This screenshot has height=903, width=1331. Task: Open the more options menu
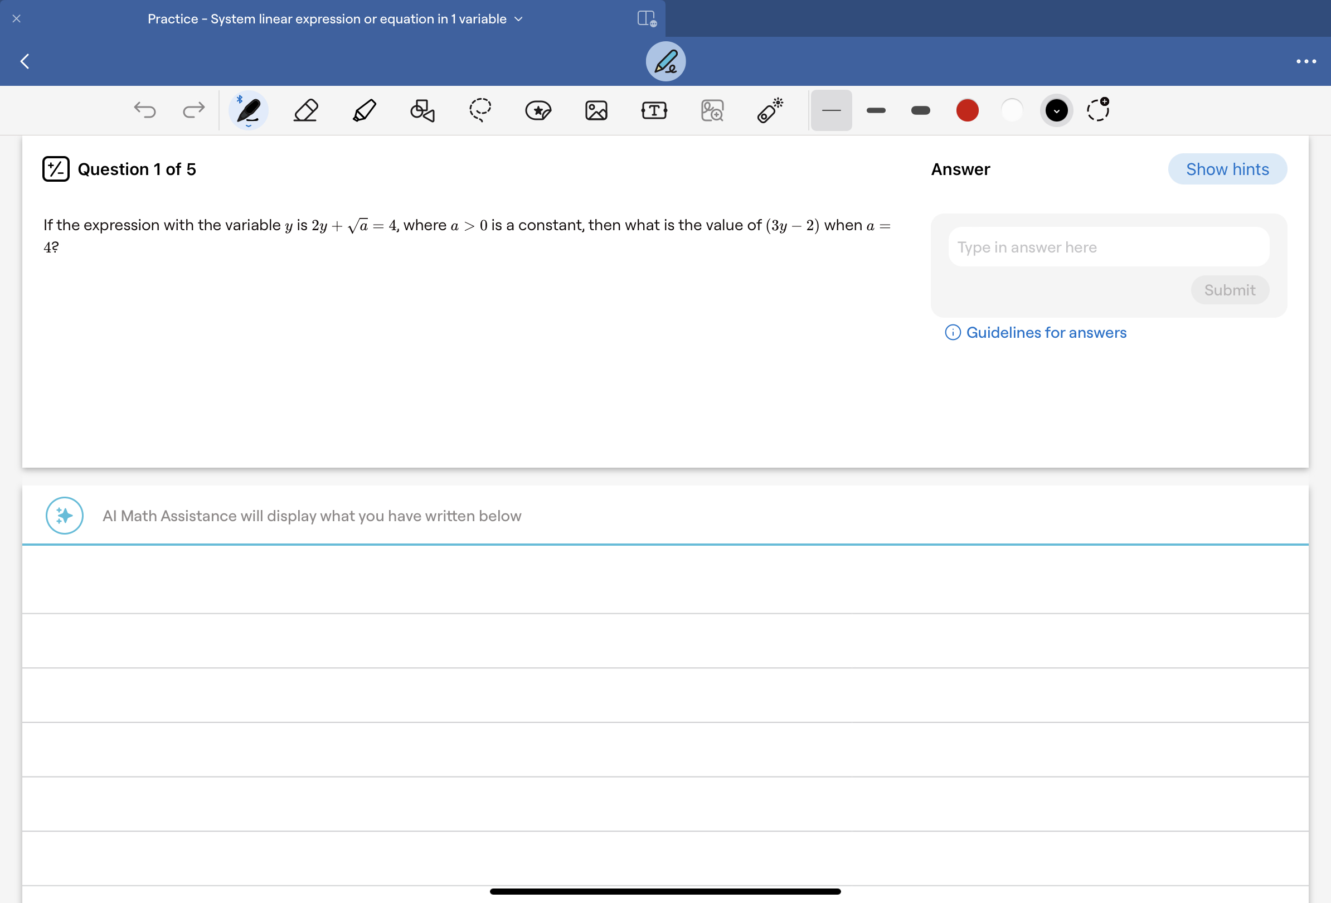click(1306, 61)
